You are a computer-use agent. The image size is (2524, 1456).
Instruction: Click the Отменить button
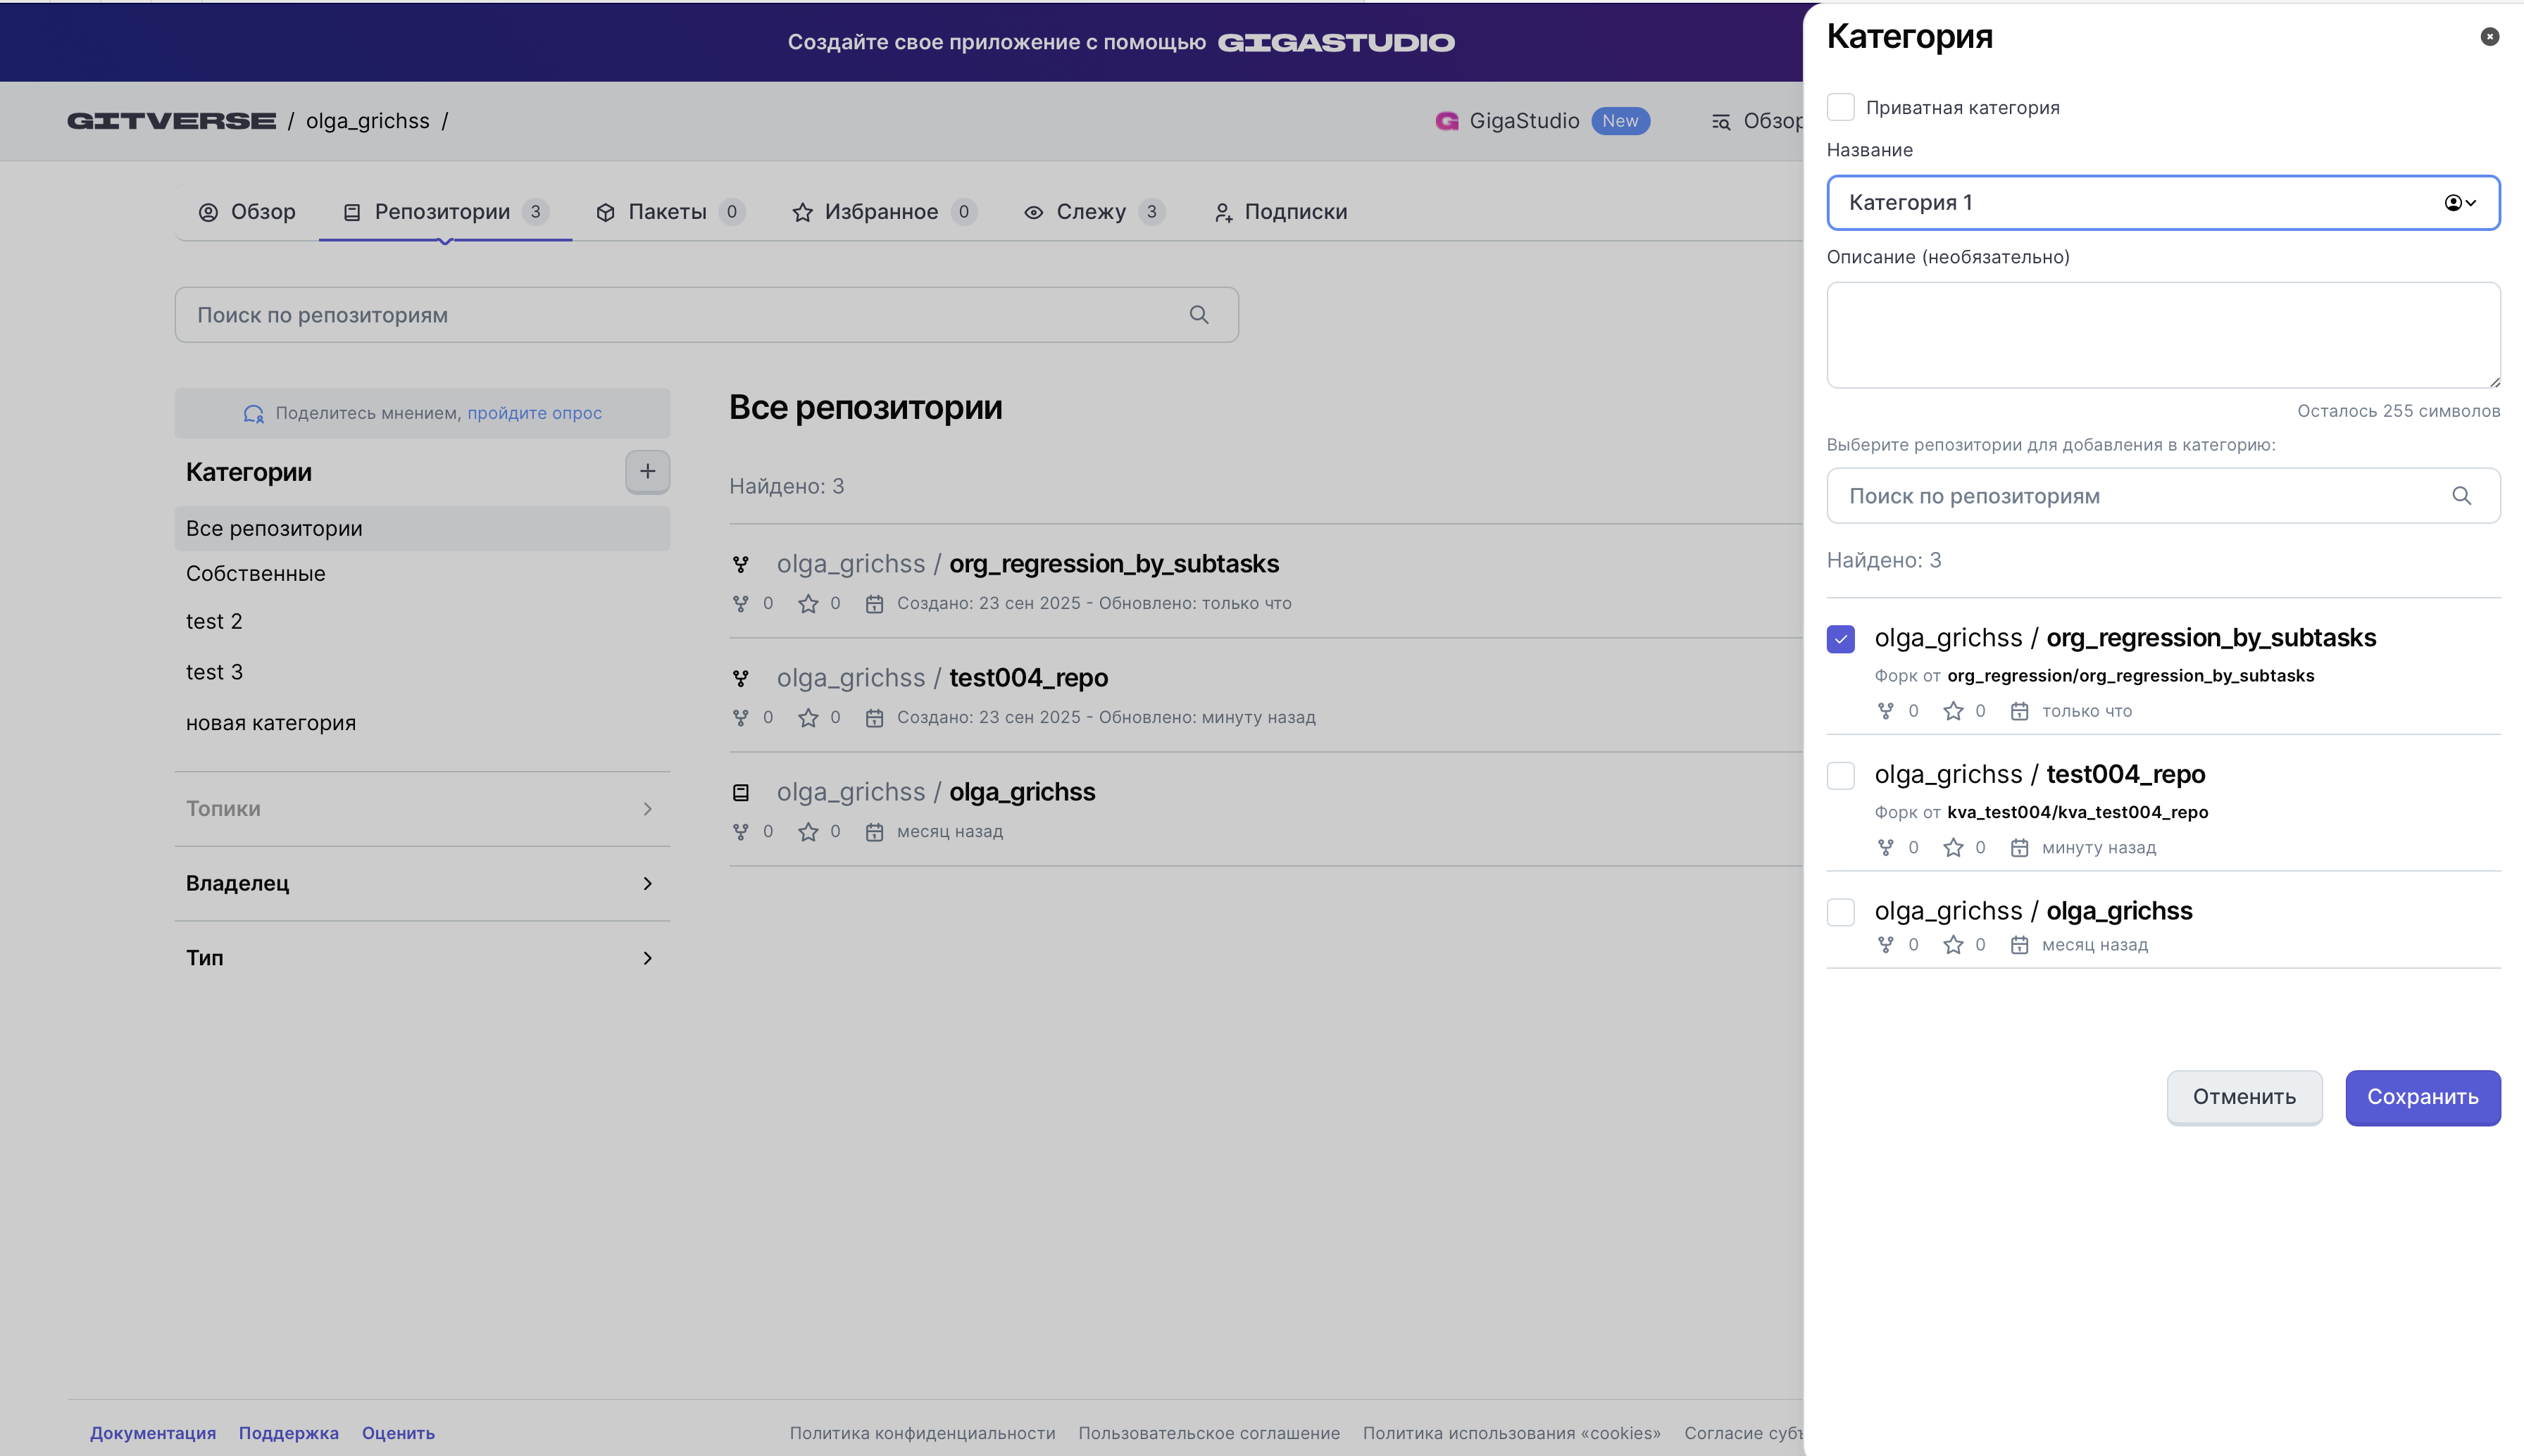2243,1097
